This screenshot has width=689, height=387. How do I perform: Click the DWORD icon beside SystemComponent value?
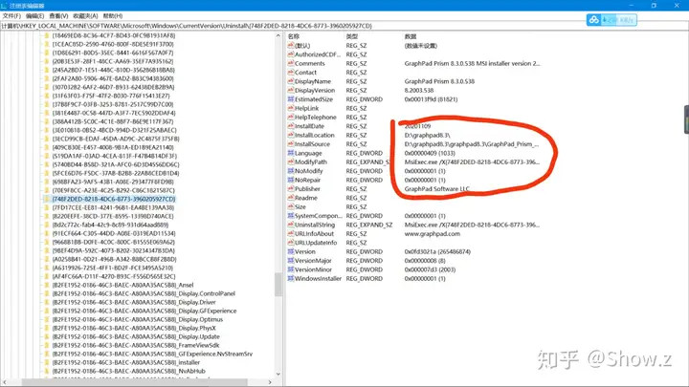291,215
